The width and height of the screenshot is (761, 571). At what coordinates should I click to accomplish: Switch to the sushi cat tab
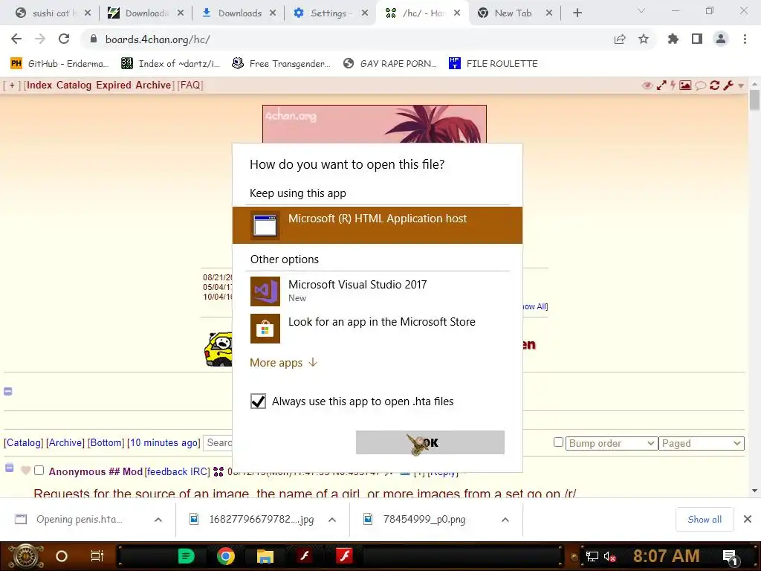(x=53, y=13)
